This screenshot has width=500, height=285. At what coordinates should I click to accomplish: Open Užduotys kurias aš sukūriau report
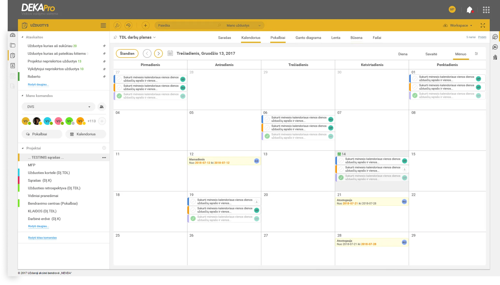pyautogui.click(x=52, y=46)
